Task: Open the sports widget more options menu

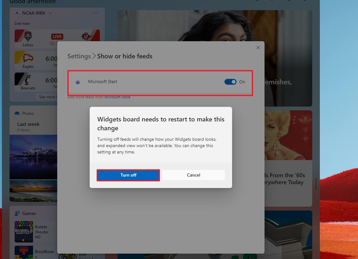Action: point(95,13)
